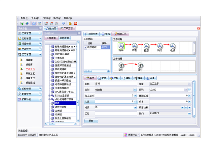The height and width of the screenshot is (157, 218).
Task: Click the 电镀 process step icon
Action: point(173,46)
